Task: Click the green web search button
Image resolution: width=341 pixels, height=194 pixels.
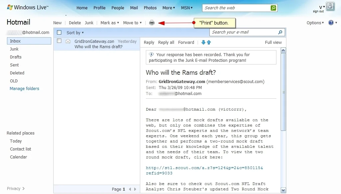Action: (x=273, y=8)
